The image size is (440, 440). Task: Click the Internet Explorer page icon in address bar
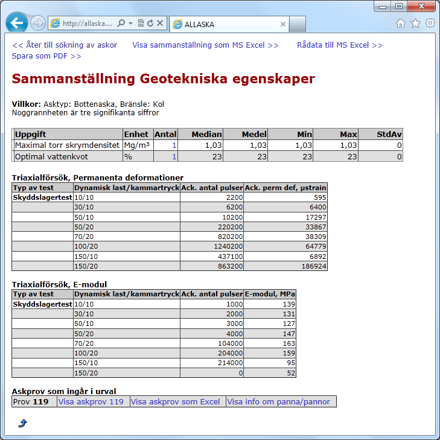click(x=55, y=23)
